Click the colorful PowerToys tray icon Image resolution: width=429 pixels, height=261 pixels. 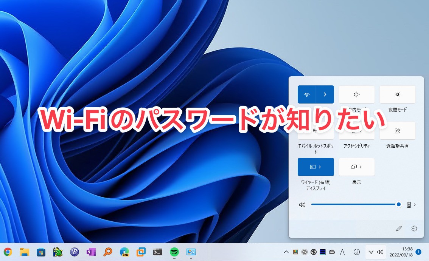click(295, 252)
